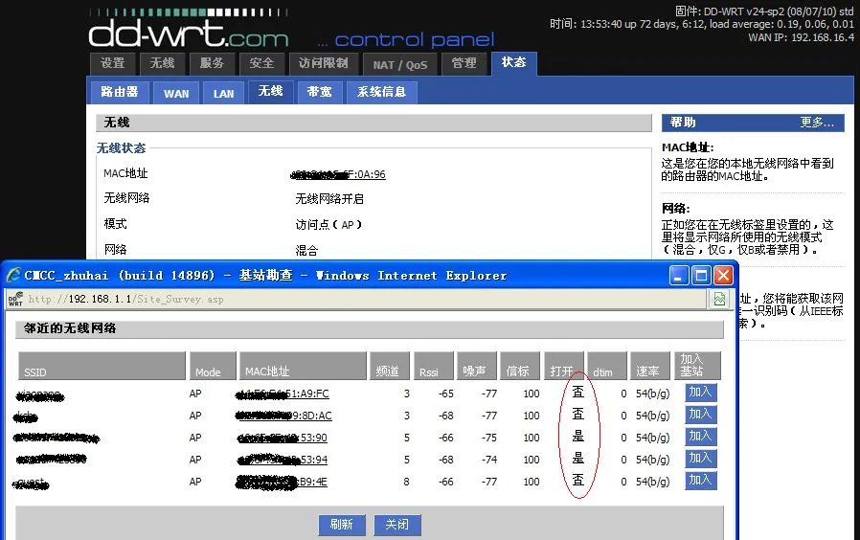Maximize the 基站勘查 popup window
The image size is (860, 540).
pos(701,275)
